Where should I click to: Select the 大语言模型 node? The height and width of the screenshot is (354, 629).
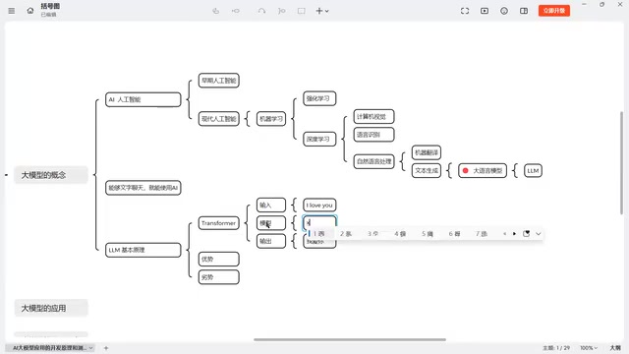click(x=483, y=170)
